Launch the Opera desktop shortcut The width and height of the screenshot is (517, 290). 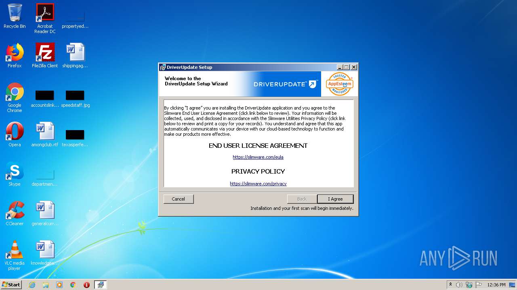click(x=15, y=135)
